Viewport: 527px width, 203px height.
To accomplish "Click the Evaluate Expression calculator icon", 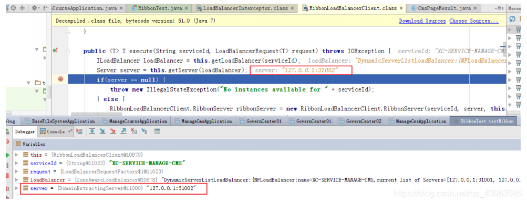I will [157, 131].
